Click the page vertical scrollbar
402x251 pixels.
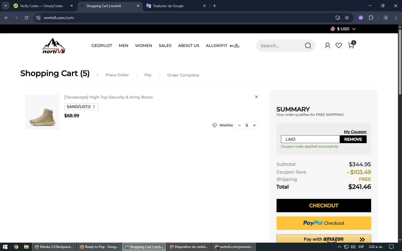[400, 62]
